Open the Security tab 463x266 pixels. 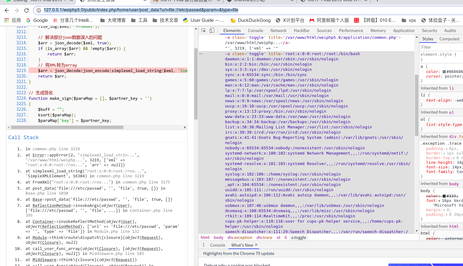coord(429,30)
